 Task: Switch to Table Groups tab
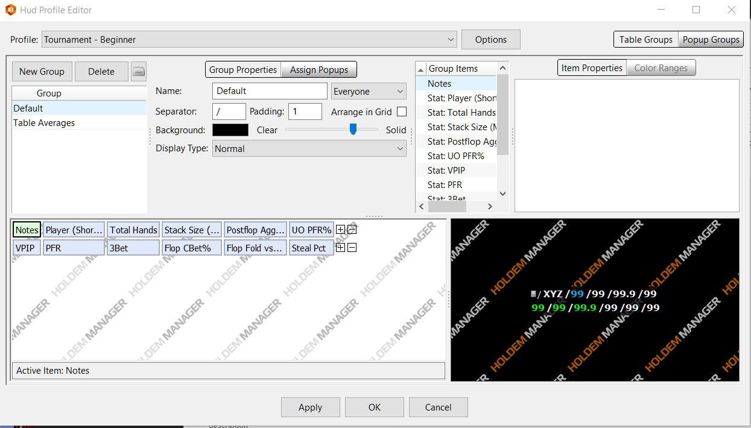pyautogui.click(x=646, y=40)
